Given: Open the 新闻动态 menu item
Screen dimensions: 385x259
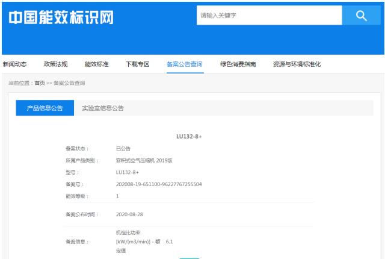Looking at the screenshot, I should pyautogui.click(x=14, y=64).
